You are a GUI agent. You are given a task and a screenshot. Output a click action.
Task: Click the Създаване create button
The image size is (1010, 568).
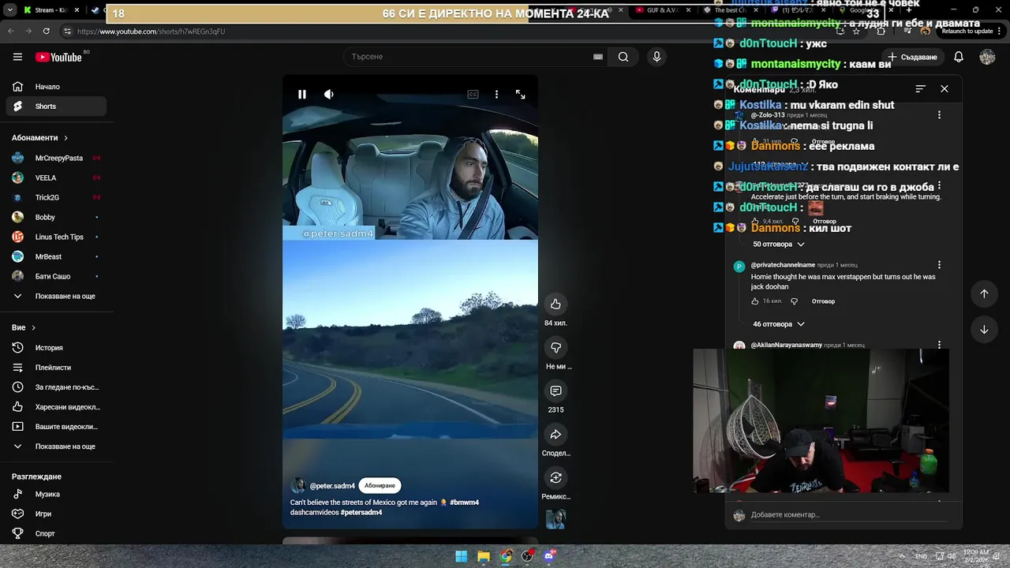tap(911, 57)
